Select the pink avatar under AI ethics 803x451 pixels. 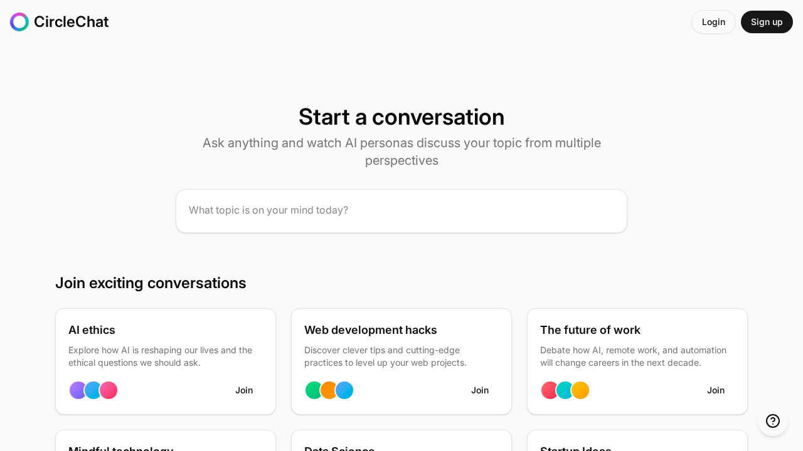109,390
